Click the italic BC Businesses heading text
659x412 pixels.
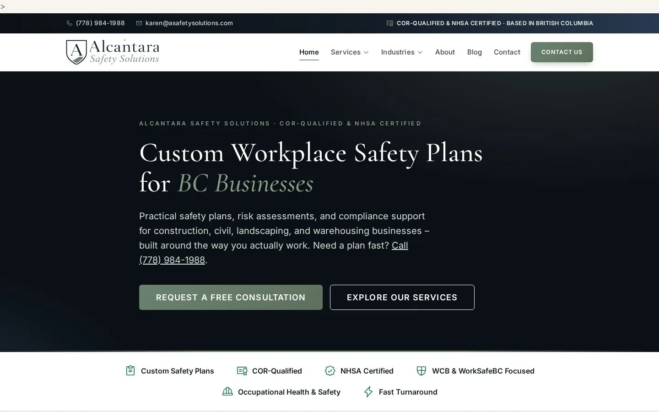(x=245, y=183)
